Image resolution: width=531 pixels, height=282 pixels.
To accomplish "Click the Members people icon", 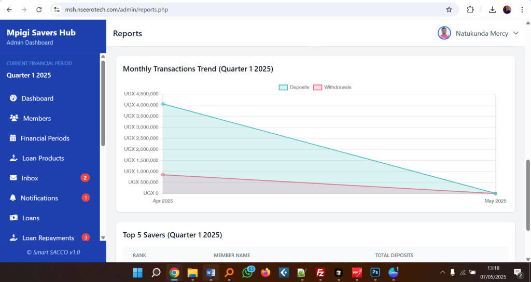I will point(14,118).
